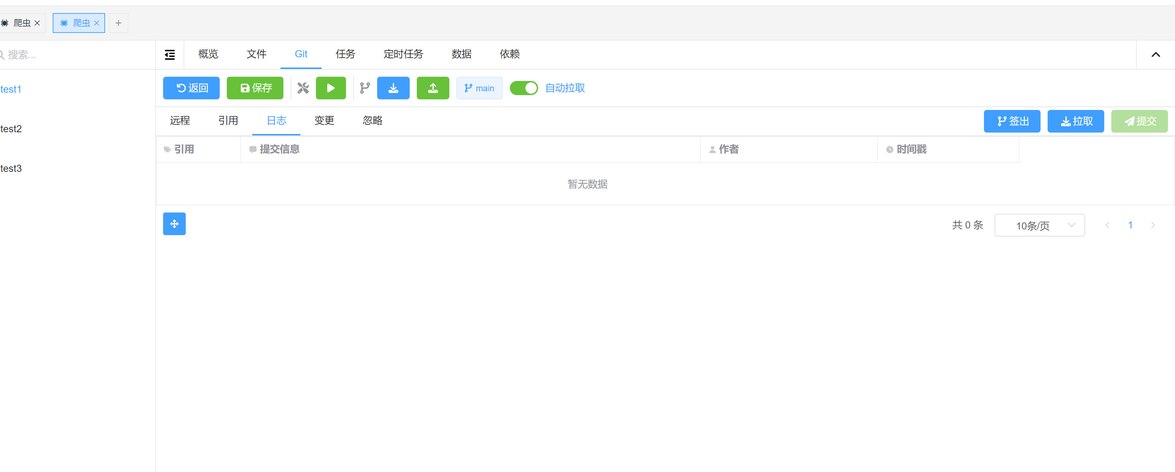
Task: Pull code using the green download icon
Action: tap(393, 88)
